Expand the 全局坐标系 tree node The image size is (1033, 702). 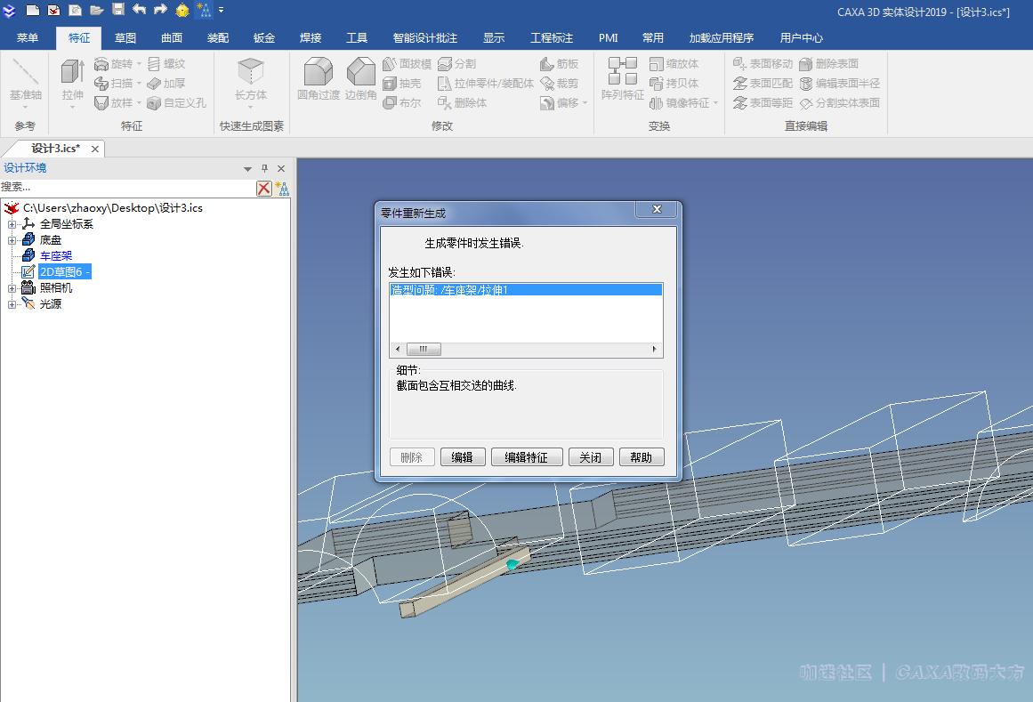(12, 224)
